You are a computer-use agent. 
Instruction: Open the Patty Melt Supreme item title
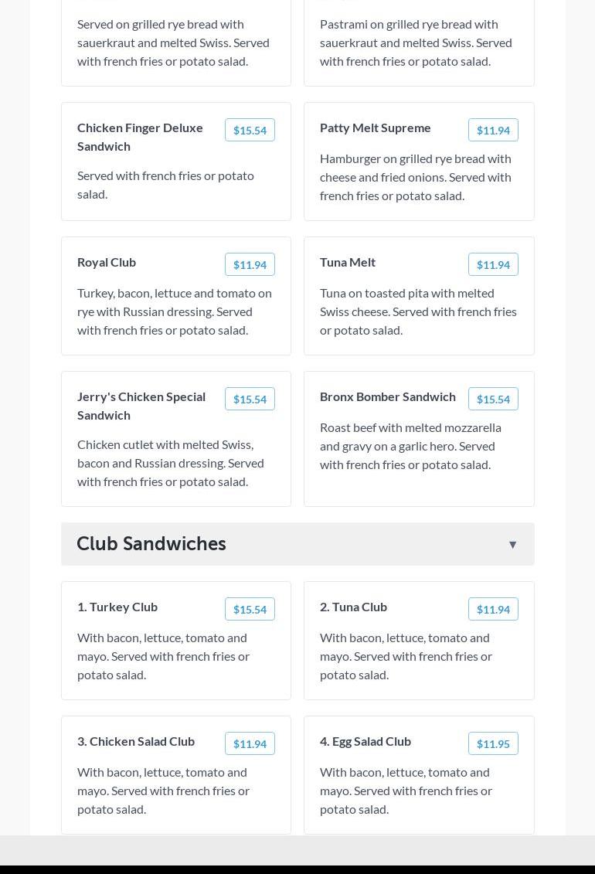pos(376,128)
